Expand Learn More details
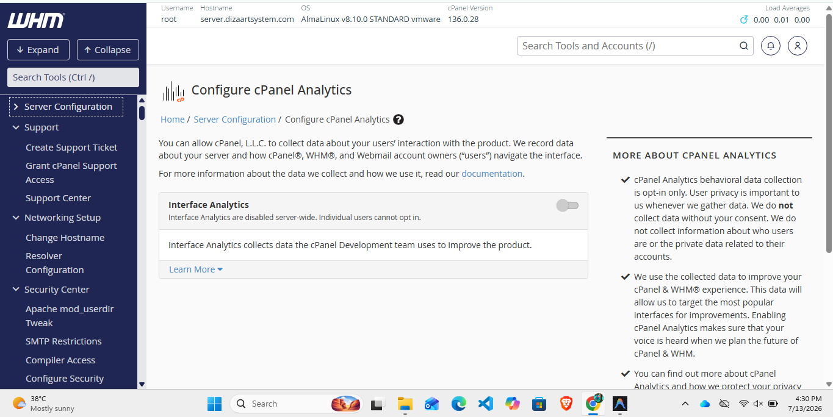This screenshot has height=417, width=833. pyautogui.click(x=196, y=269)
